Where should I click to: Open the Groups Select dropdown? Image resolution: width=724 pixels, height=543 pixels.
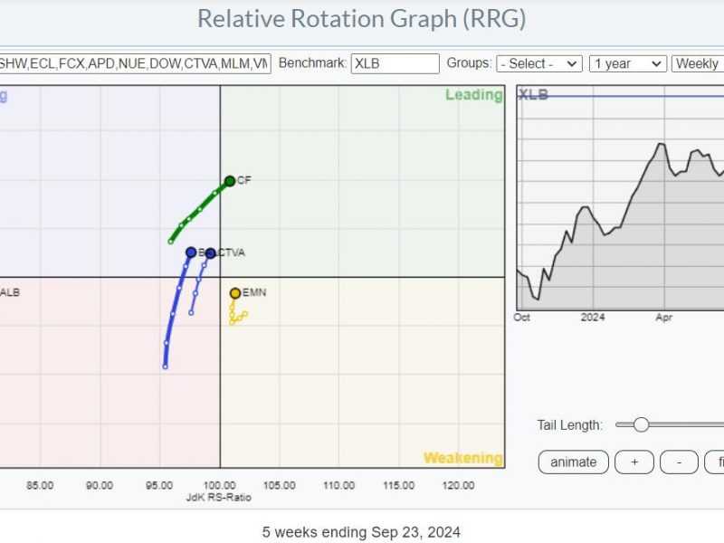point(539,63)
